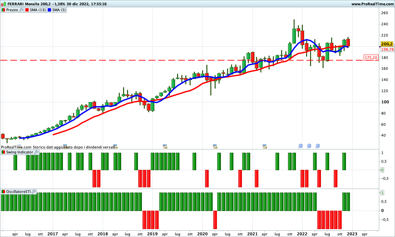Select the Prezzo label tab
Image resolution: width=395 pixels, height=237 pixels.
[12, 10]
